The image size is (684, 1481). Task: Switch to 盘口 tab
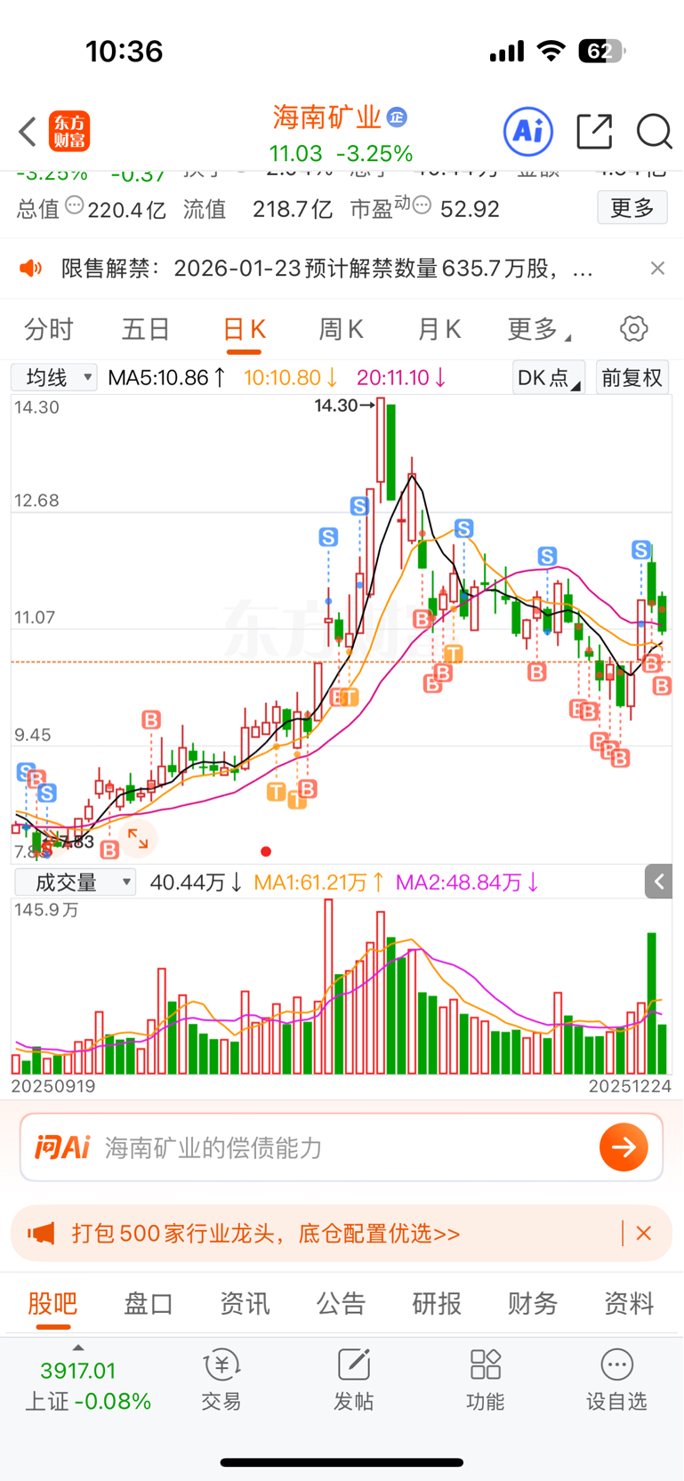(149, 1303)
